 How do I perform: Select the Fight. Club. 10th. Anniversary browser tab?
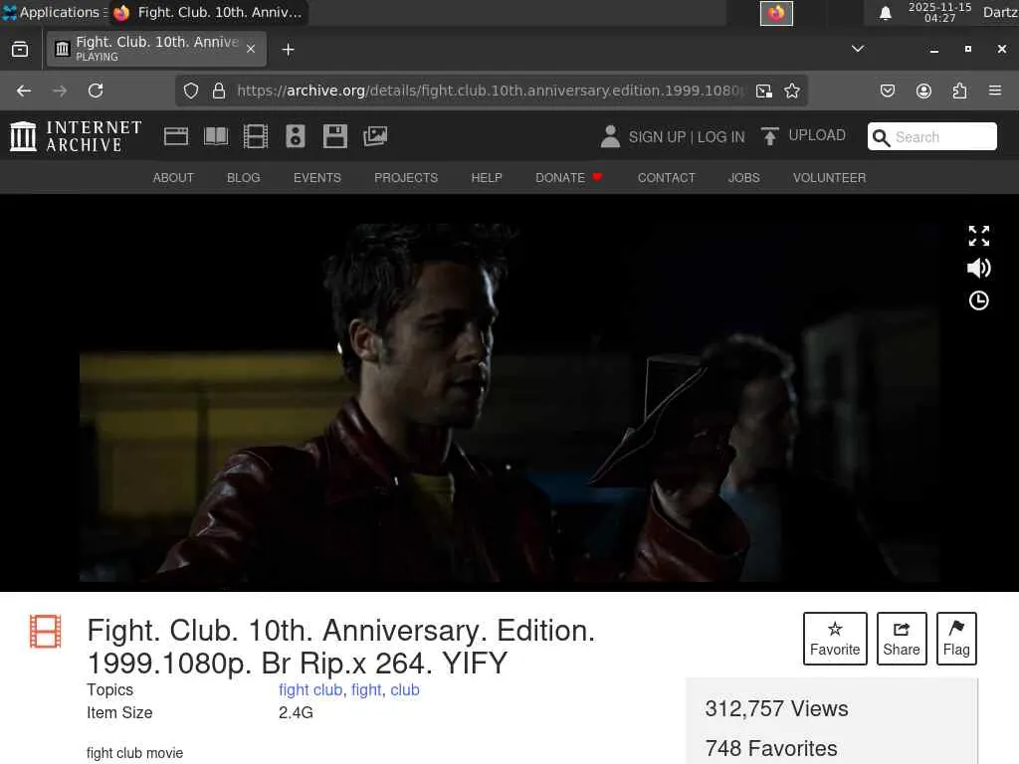(x=156, y=49)
